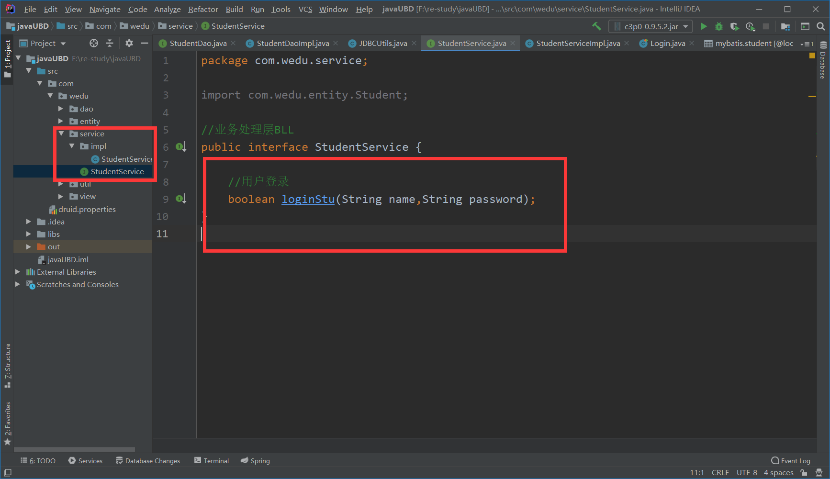Open the Services tool window
Viewport: 830px width, 479px height.
tap(85, 461)
